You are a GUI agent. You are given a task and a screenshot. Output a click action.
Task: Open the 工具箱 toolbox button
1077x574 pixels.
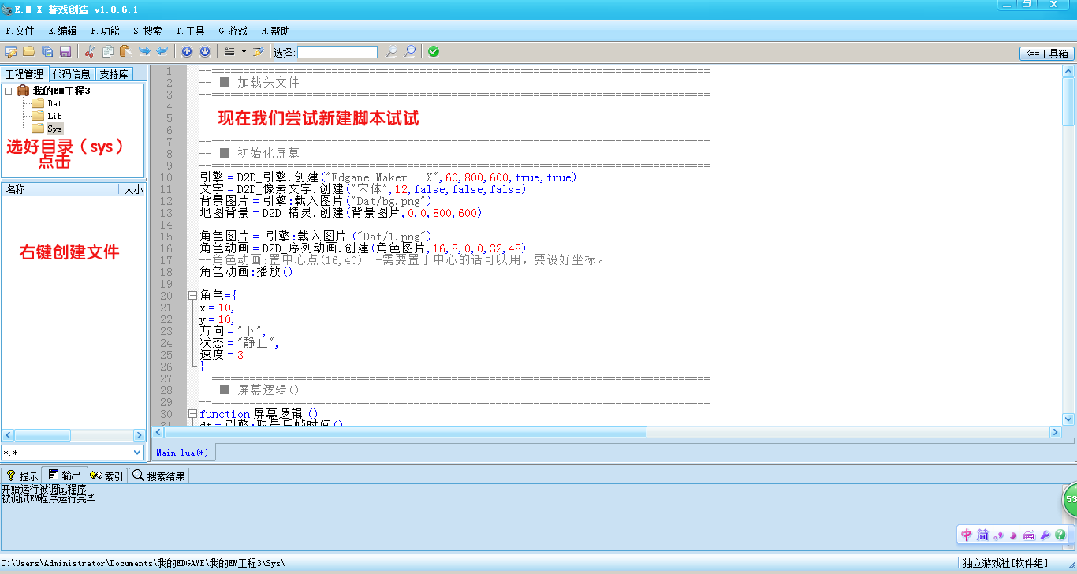click(x=1047, y=54)
